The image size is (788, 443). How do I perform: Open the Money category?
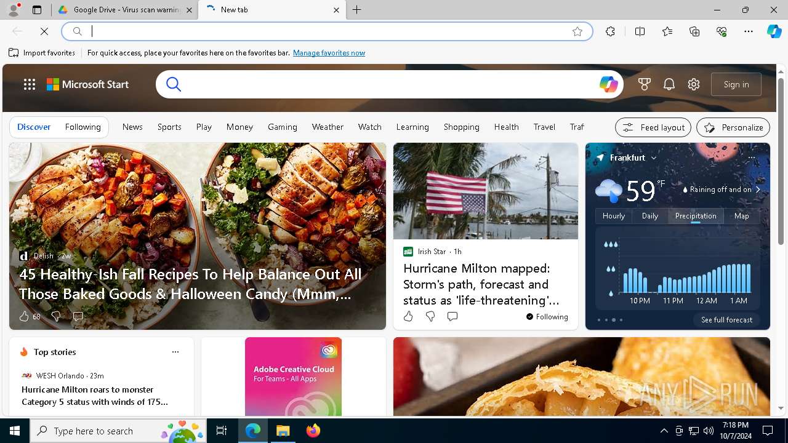pyautogui.click(x=239, y=127)
